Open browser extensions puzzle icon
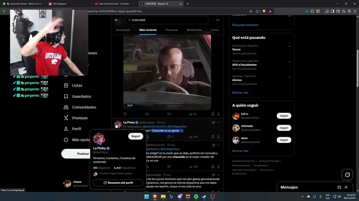The image size is (359, 201). click(312, 11)
